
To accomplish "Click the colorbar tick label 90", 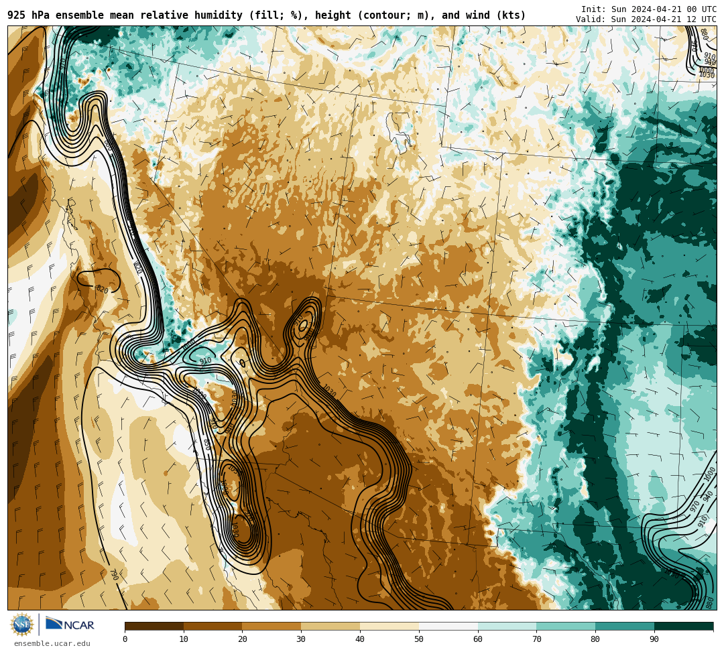I will 654,639.
